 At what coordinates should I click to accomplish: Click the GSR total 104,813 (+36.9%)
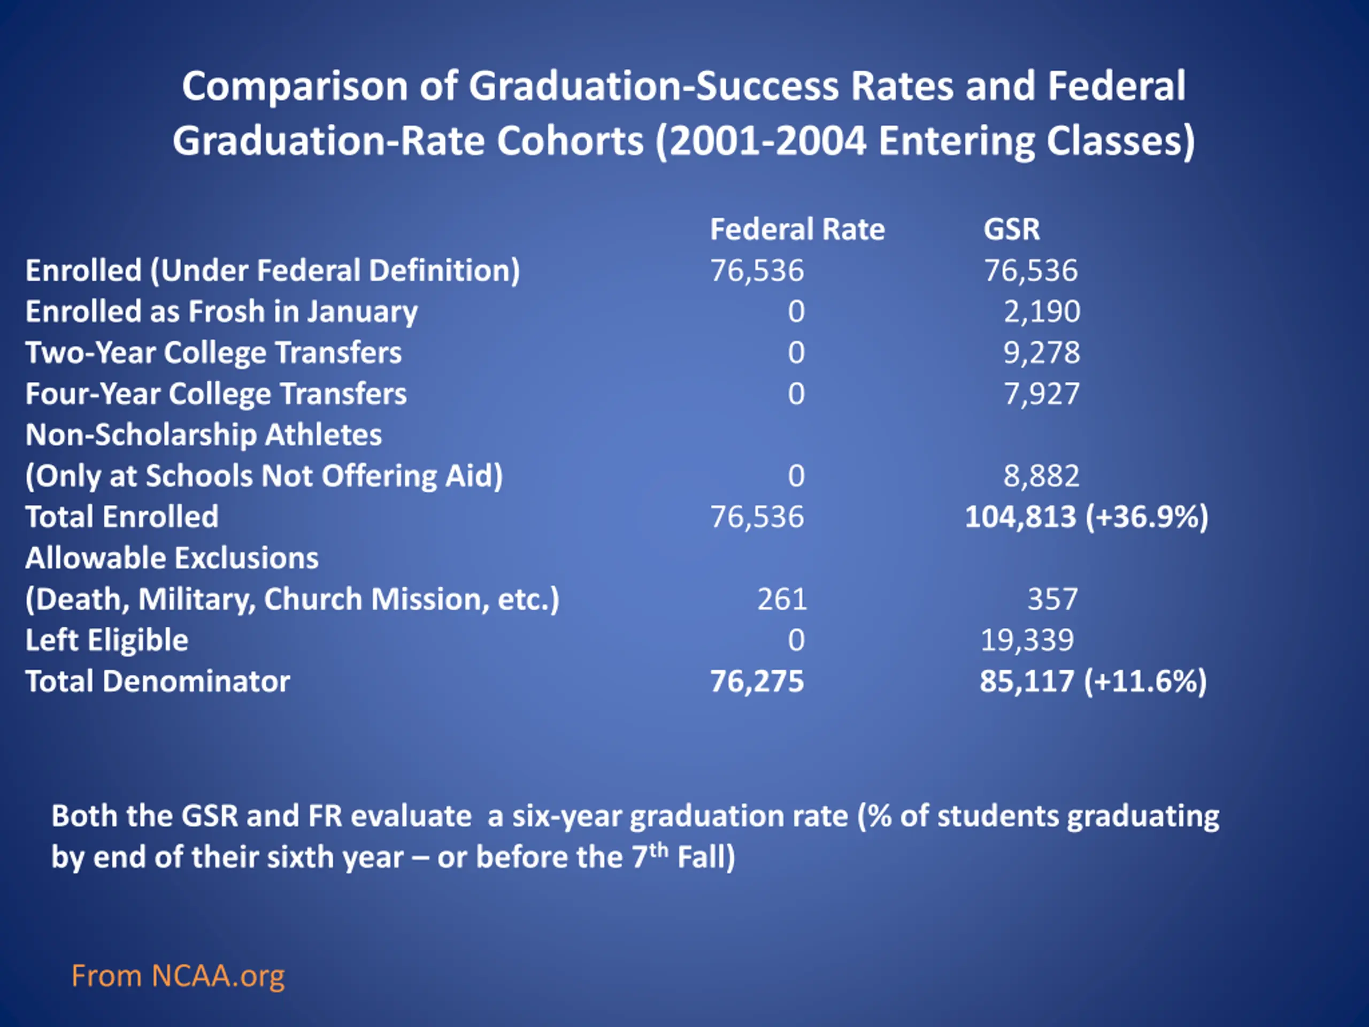[1086, 516]
